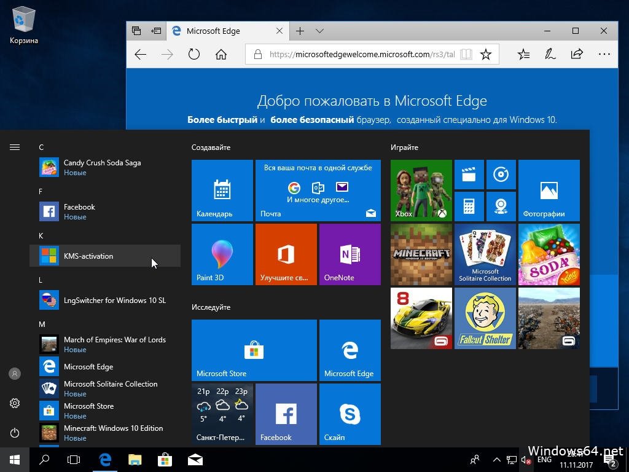
Task: Open the Photos tile
Action: (x=549, y=190)
